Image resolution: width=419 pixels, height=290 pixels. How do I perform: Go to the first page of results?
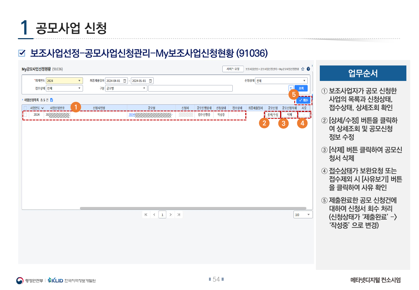[x=146, y=214]
